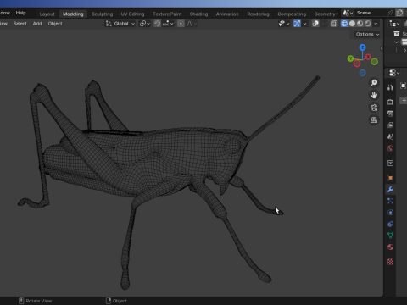Switch to the Texture Paint workspace tab
The image size is (407, 305).
coord(167,14)
